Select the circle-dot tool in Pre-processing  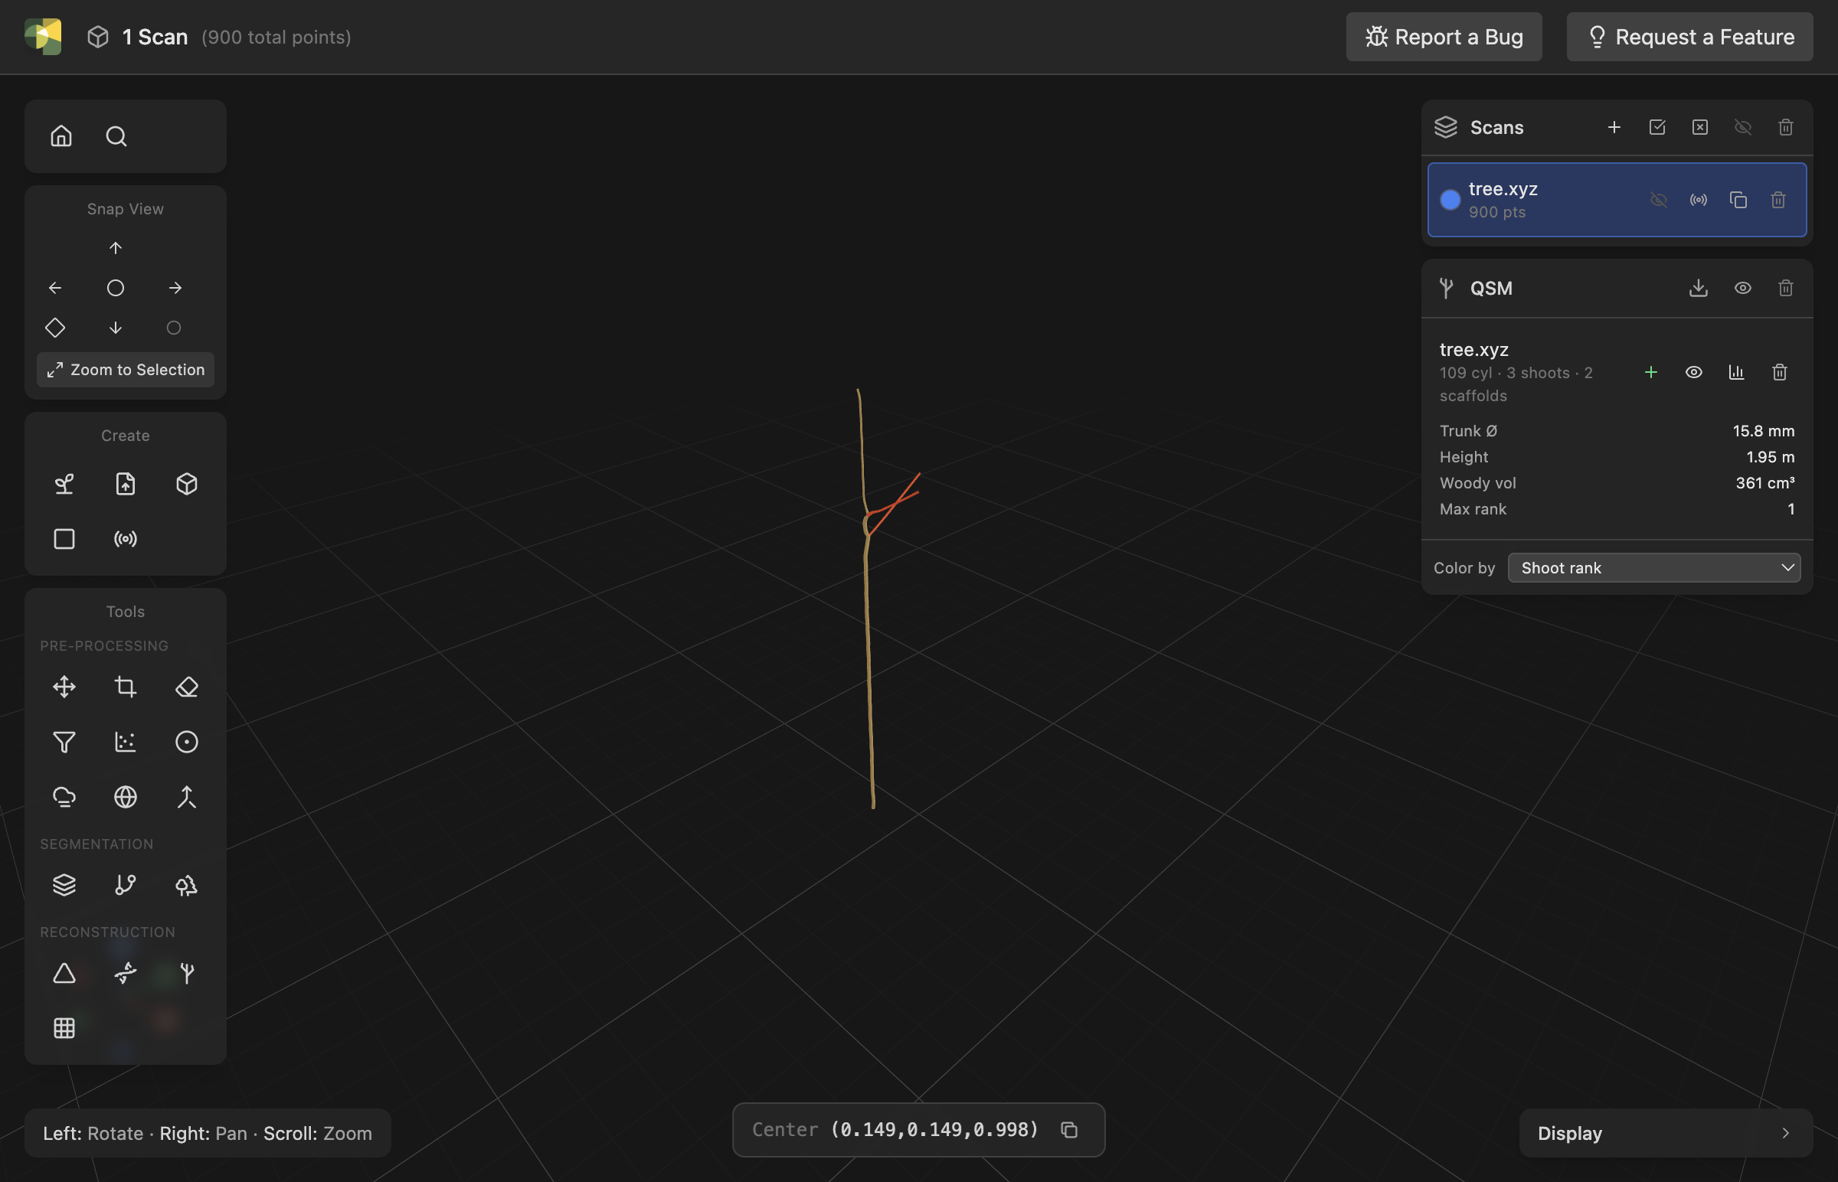[187, 743]
